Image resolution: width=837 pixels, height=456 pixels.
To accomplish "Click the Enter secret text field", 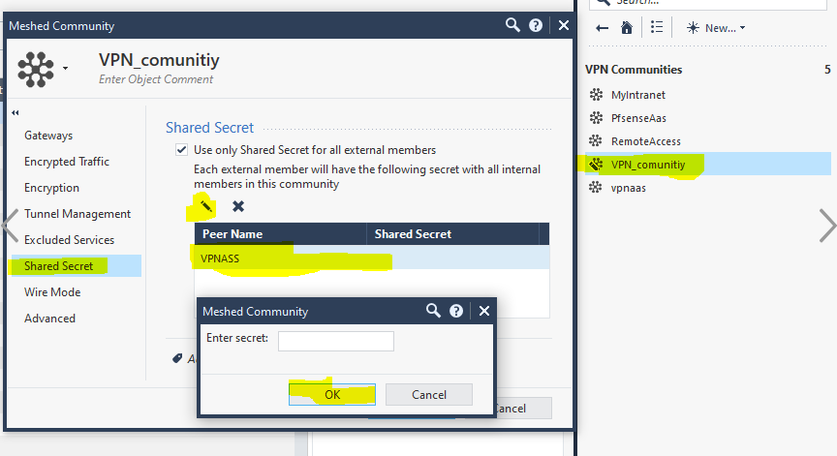I will (x=335, y=341).
